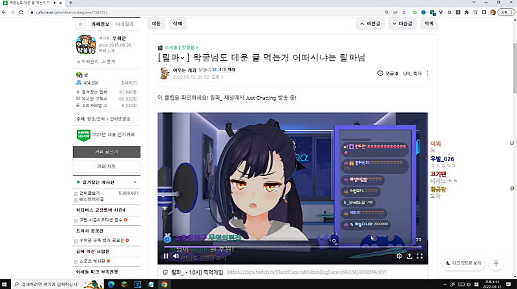Click the share icon in video player
This screenshot has height=289, width=517.
click(409, 255)
